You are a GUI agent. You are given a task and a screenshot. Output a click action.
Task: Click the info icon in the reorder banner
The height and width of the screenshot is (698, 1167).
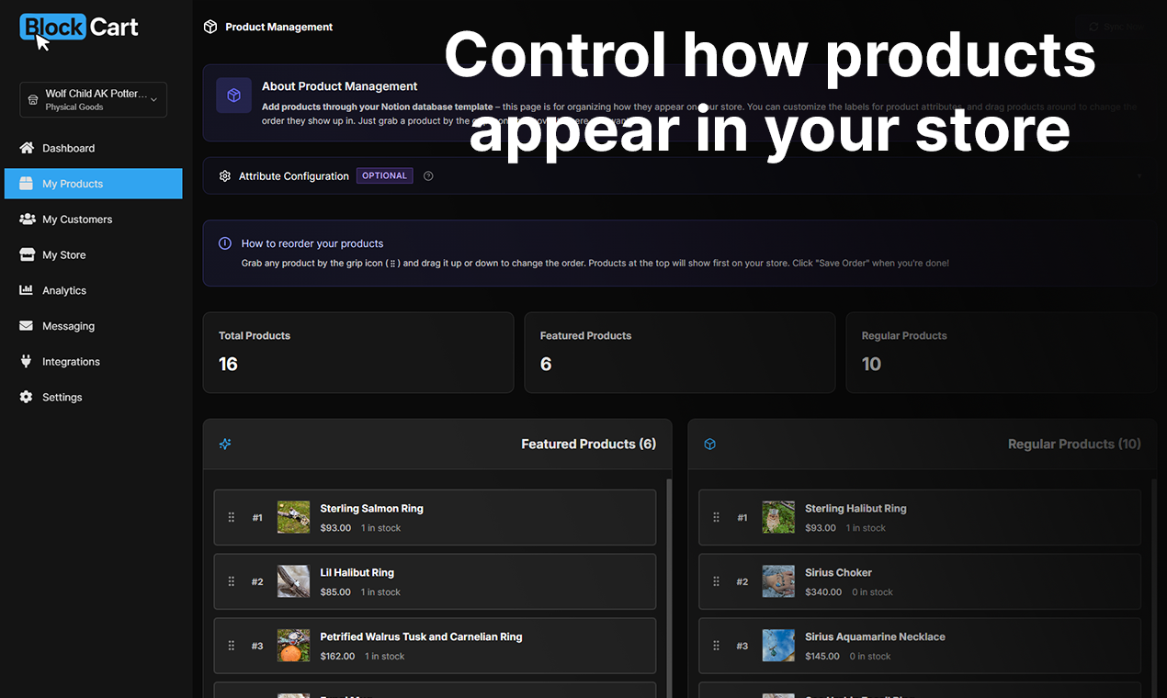pos(225,242)
